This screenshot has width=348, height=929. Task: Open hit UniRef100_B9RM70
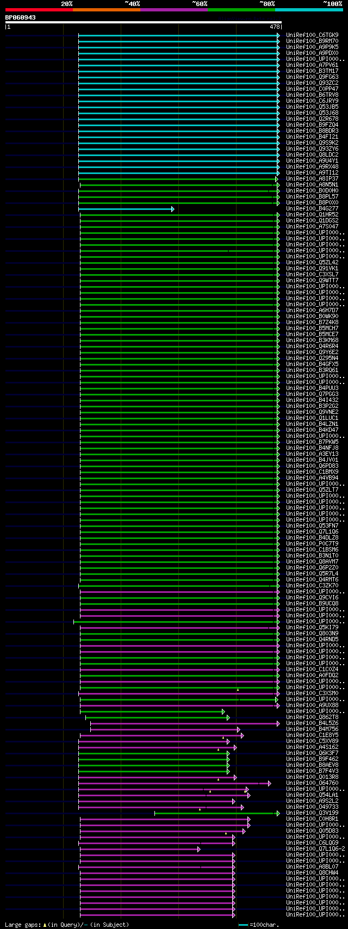tap(312, 41)
